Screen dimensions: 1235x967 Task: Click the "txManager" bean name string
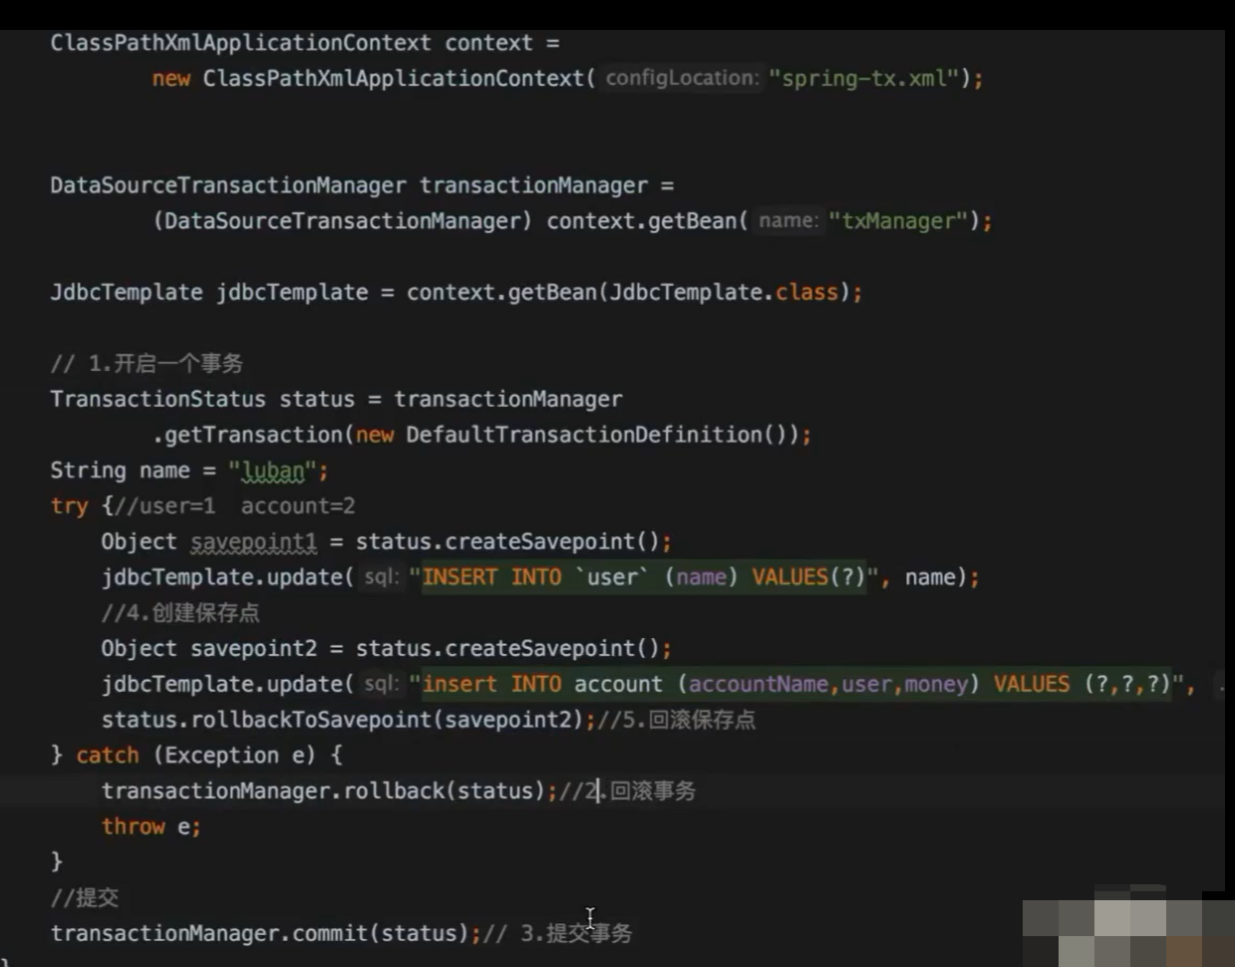pos(898,220)
